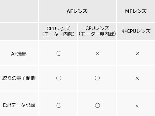Click the empty cell left of CPUレンズ(モーター内蔵)
The height and width of the screenshot is (116, 155).
pos(19,32)
